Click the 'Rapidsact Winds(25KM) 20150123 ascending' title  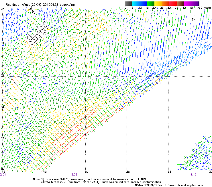[x=40, y=5]
